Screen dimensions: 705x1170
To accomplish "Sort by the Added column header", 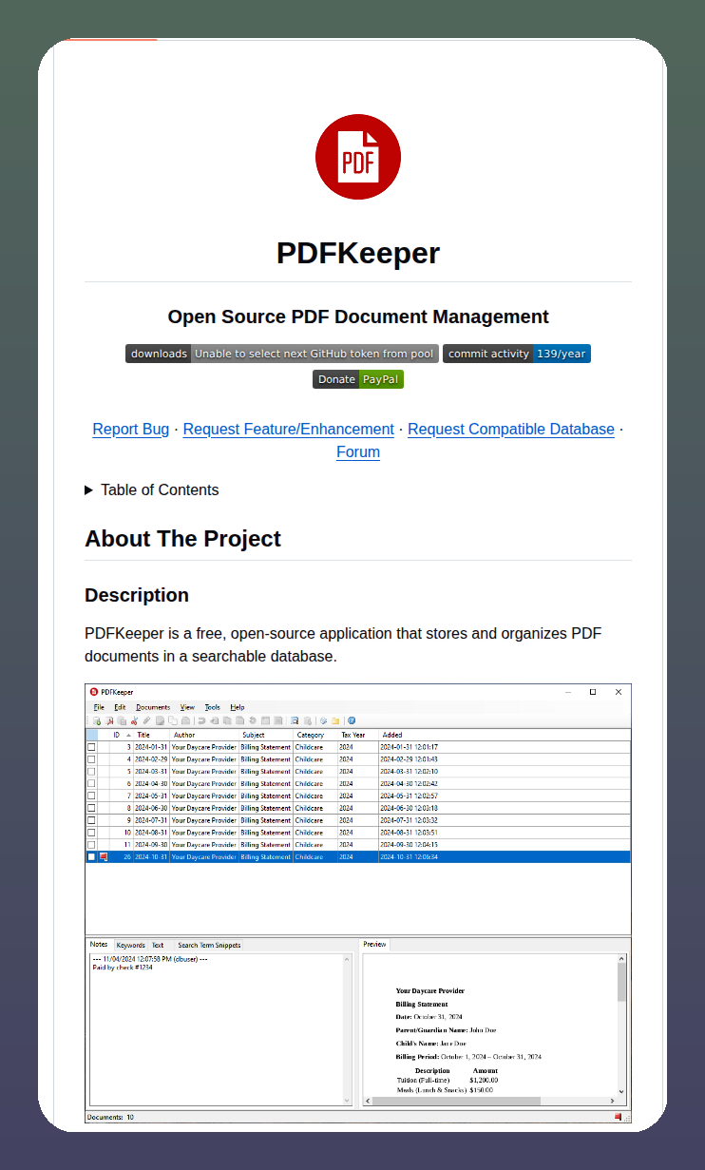I will [505, 735].
